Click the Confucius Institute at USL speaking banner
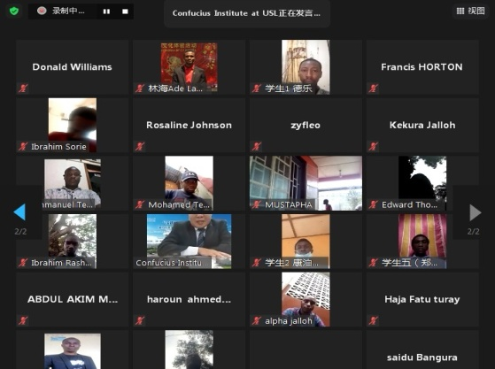The height and width of the screenshot is (369, 495). coord(246,13)
